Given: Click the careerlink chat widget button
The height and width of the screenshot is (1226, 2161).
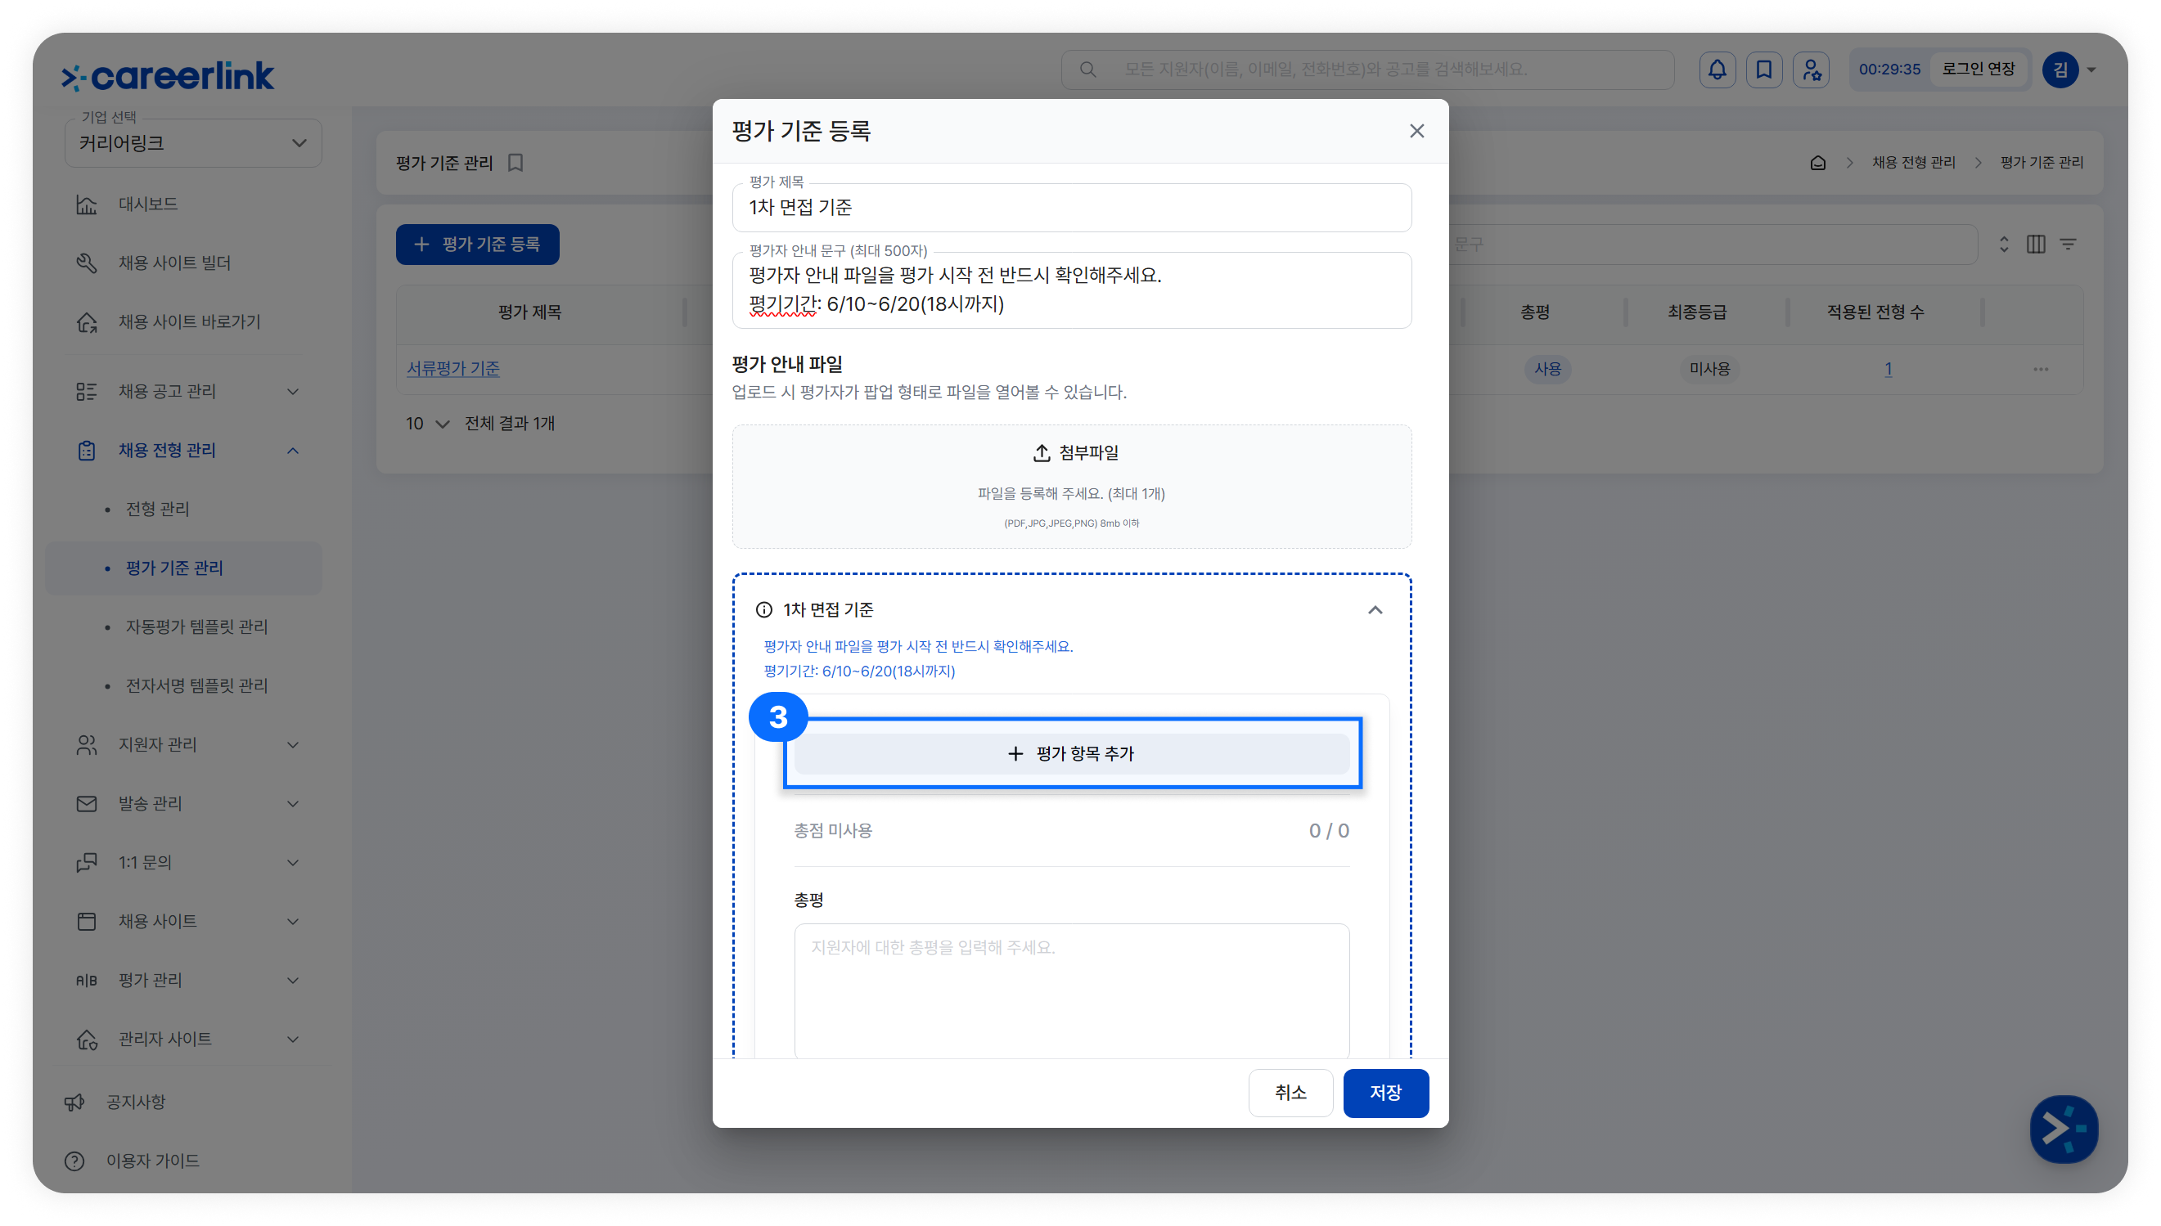Looking at the screenshot, I should [2064, 1129].
